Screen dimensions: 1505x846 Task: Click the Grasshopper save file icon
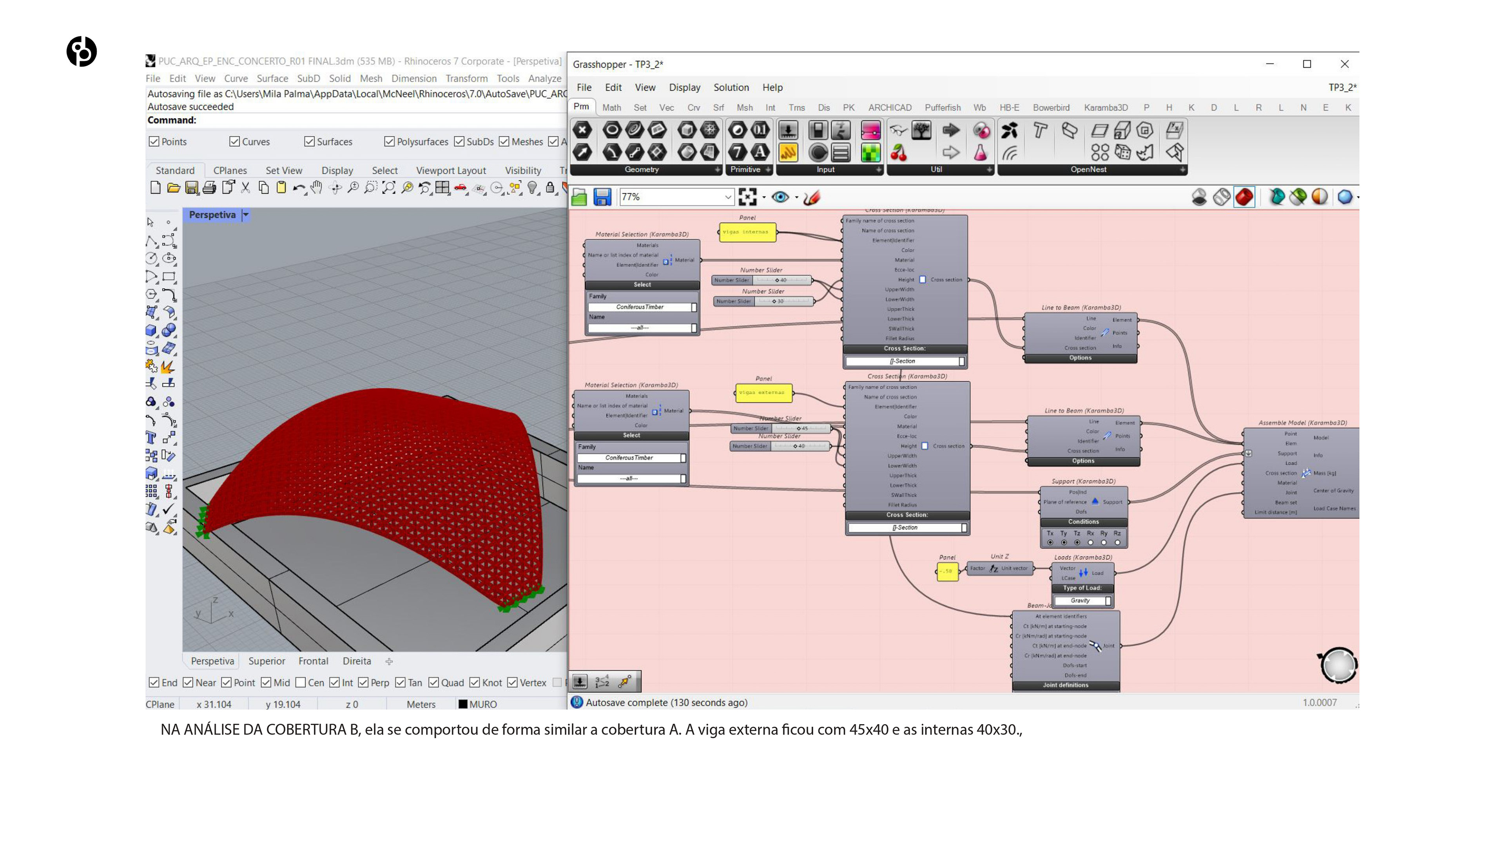[x=602, y=197]
